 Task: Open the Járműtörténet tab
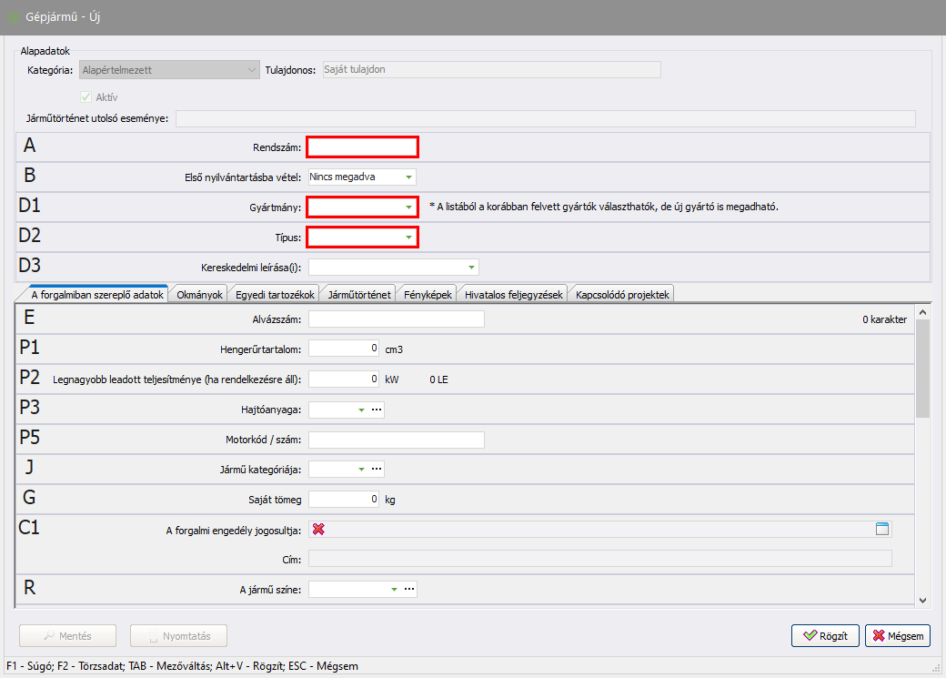(x=359, y=294)
